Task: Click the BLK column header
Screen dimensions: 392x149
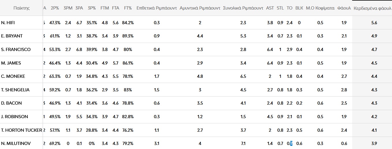Action: [299, 8]
